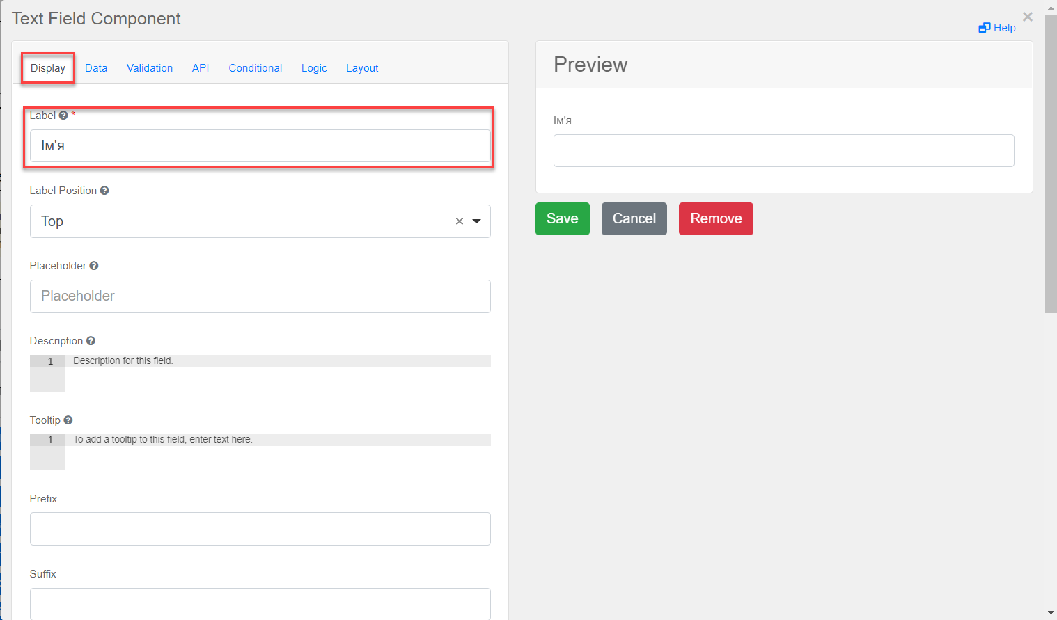Viewport: 1057px width, 620px height.
Task: Select the Conditional tab
Action: pos(256,68)
